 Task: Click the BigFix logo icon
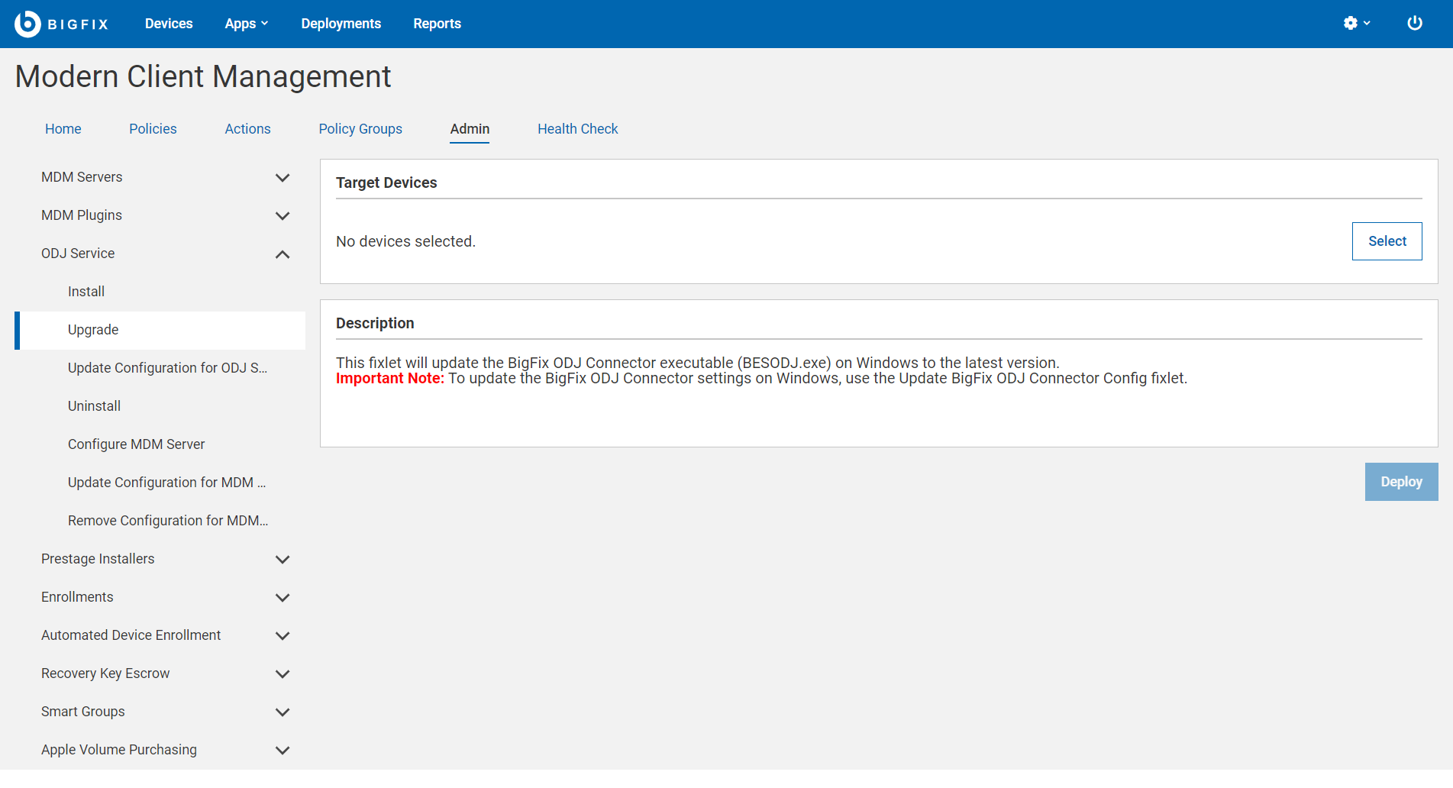coord(27,24)
